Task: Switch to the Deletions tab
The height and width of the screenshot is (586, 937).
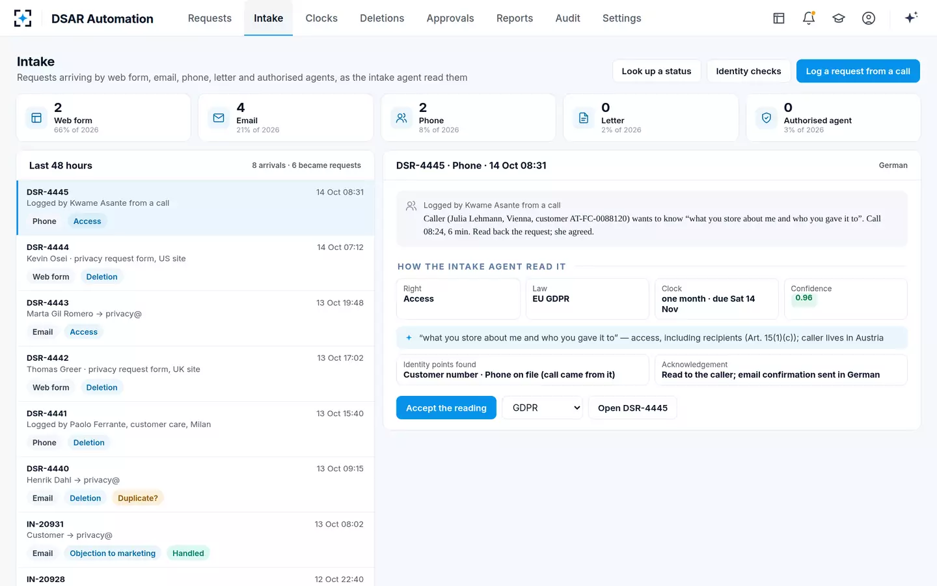Action: point(382,18)
